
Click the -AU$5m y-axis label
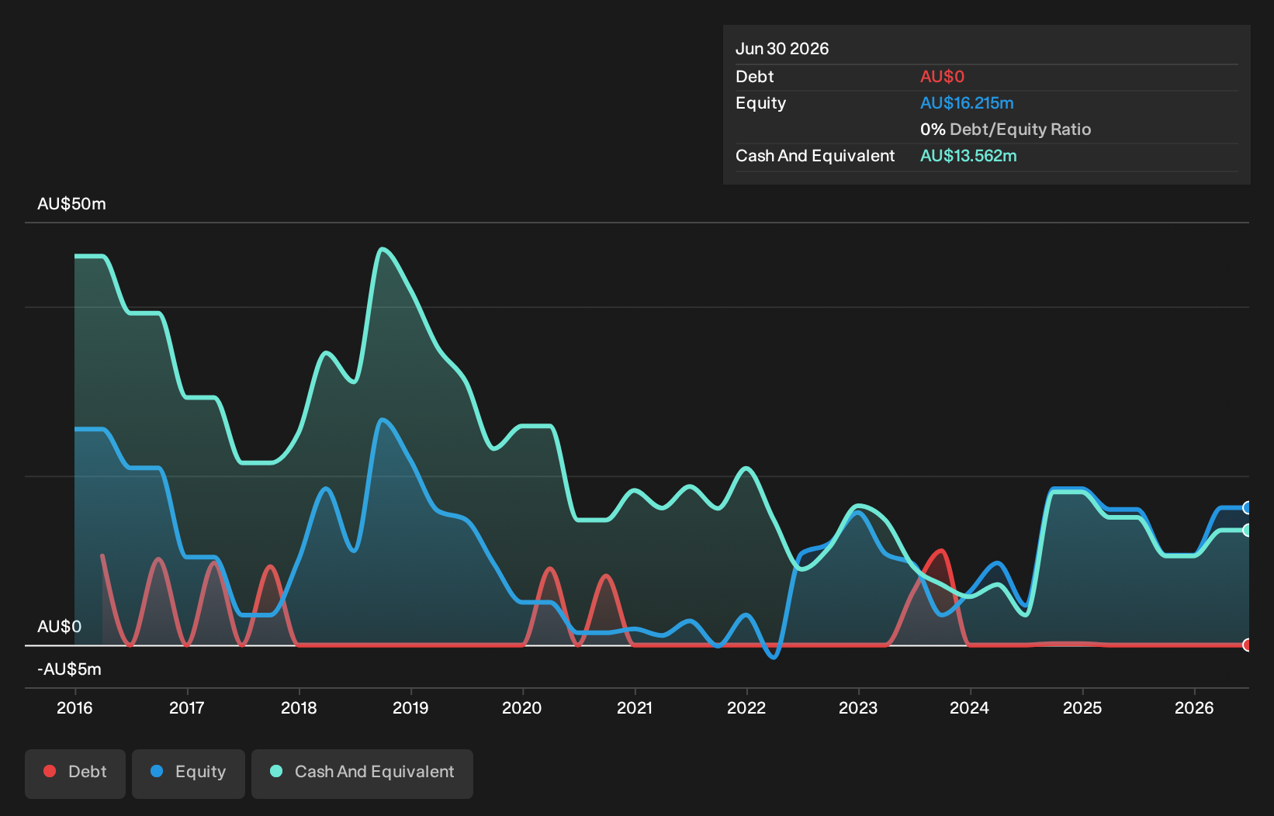(x=69, y=669)
